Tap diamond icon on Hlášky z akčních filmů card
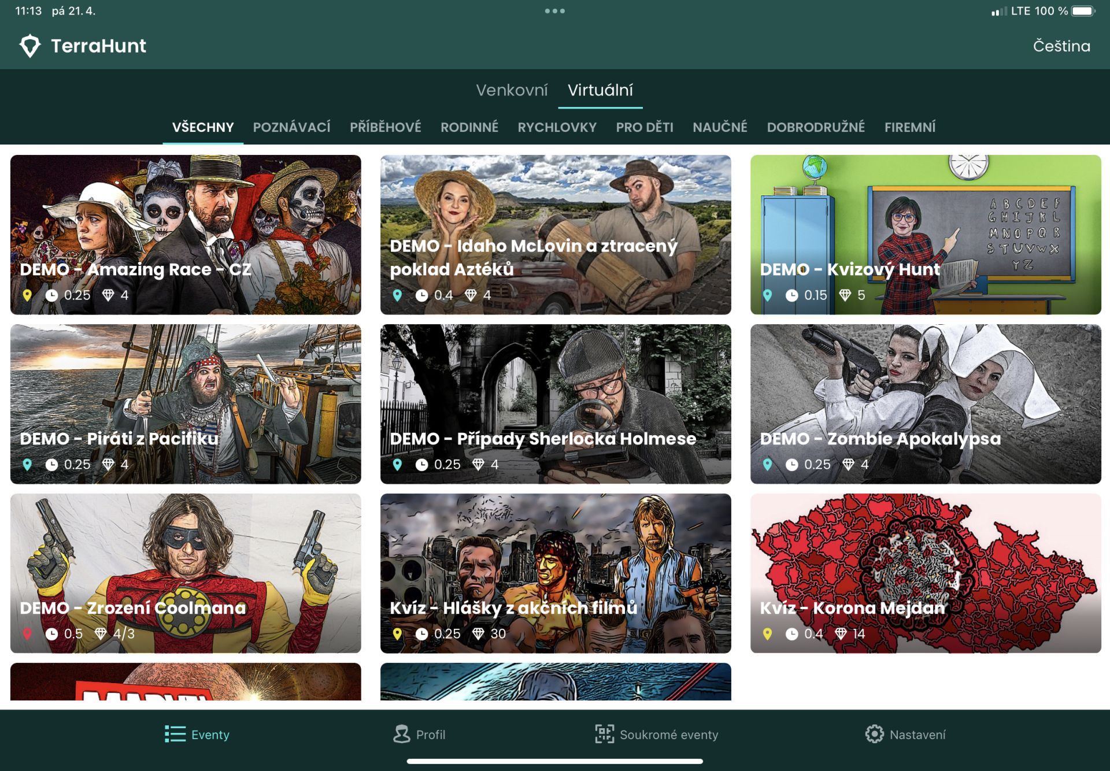Viewport: 1110px width, 771px height. 478,634
